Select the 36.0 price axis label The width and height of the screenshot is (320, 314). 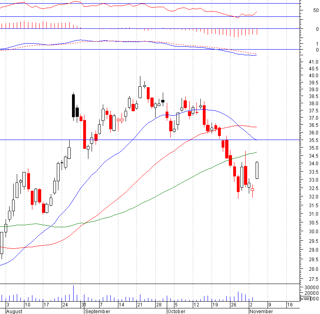click(314, 133)
